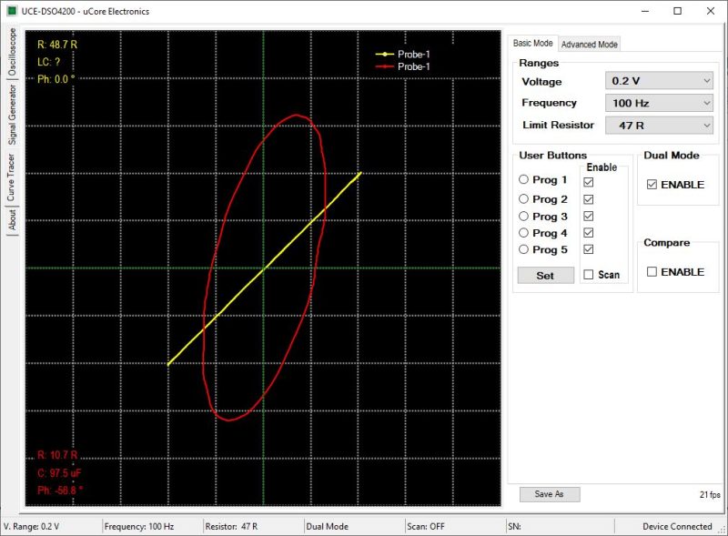The height and width of the screenshot is (536, 728).
Task: Enable the Compare ENABLE checkbox
Action: click(650, 270)
